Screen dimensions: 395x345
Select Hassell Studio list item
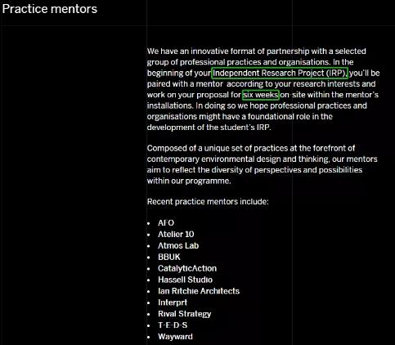(x=186, y=280)
